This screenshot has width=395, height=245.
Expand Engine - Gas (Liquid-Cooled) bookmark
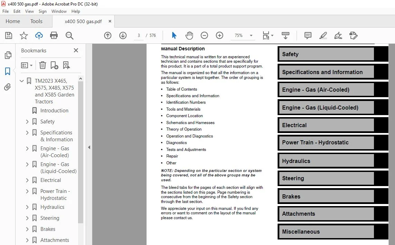click(27, 164)
